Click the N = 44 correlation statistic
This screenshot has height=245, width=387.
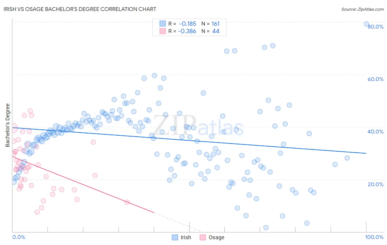coord(210,31)
